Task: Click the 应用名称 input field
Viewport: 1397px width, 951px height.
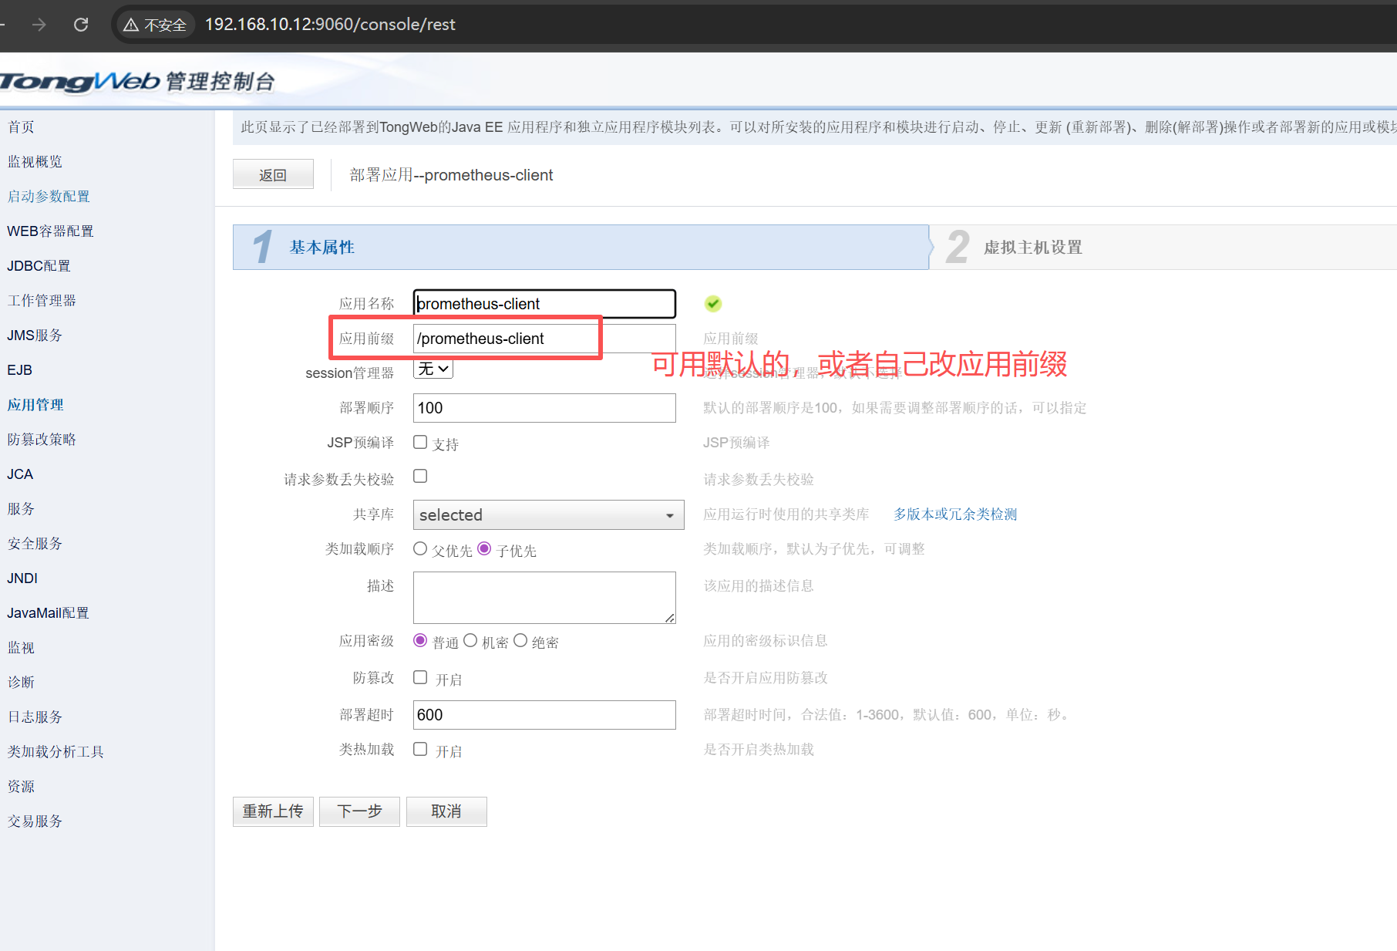Action: tap(544, 304)
